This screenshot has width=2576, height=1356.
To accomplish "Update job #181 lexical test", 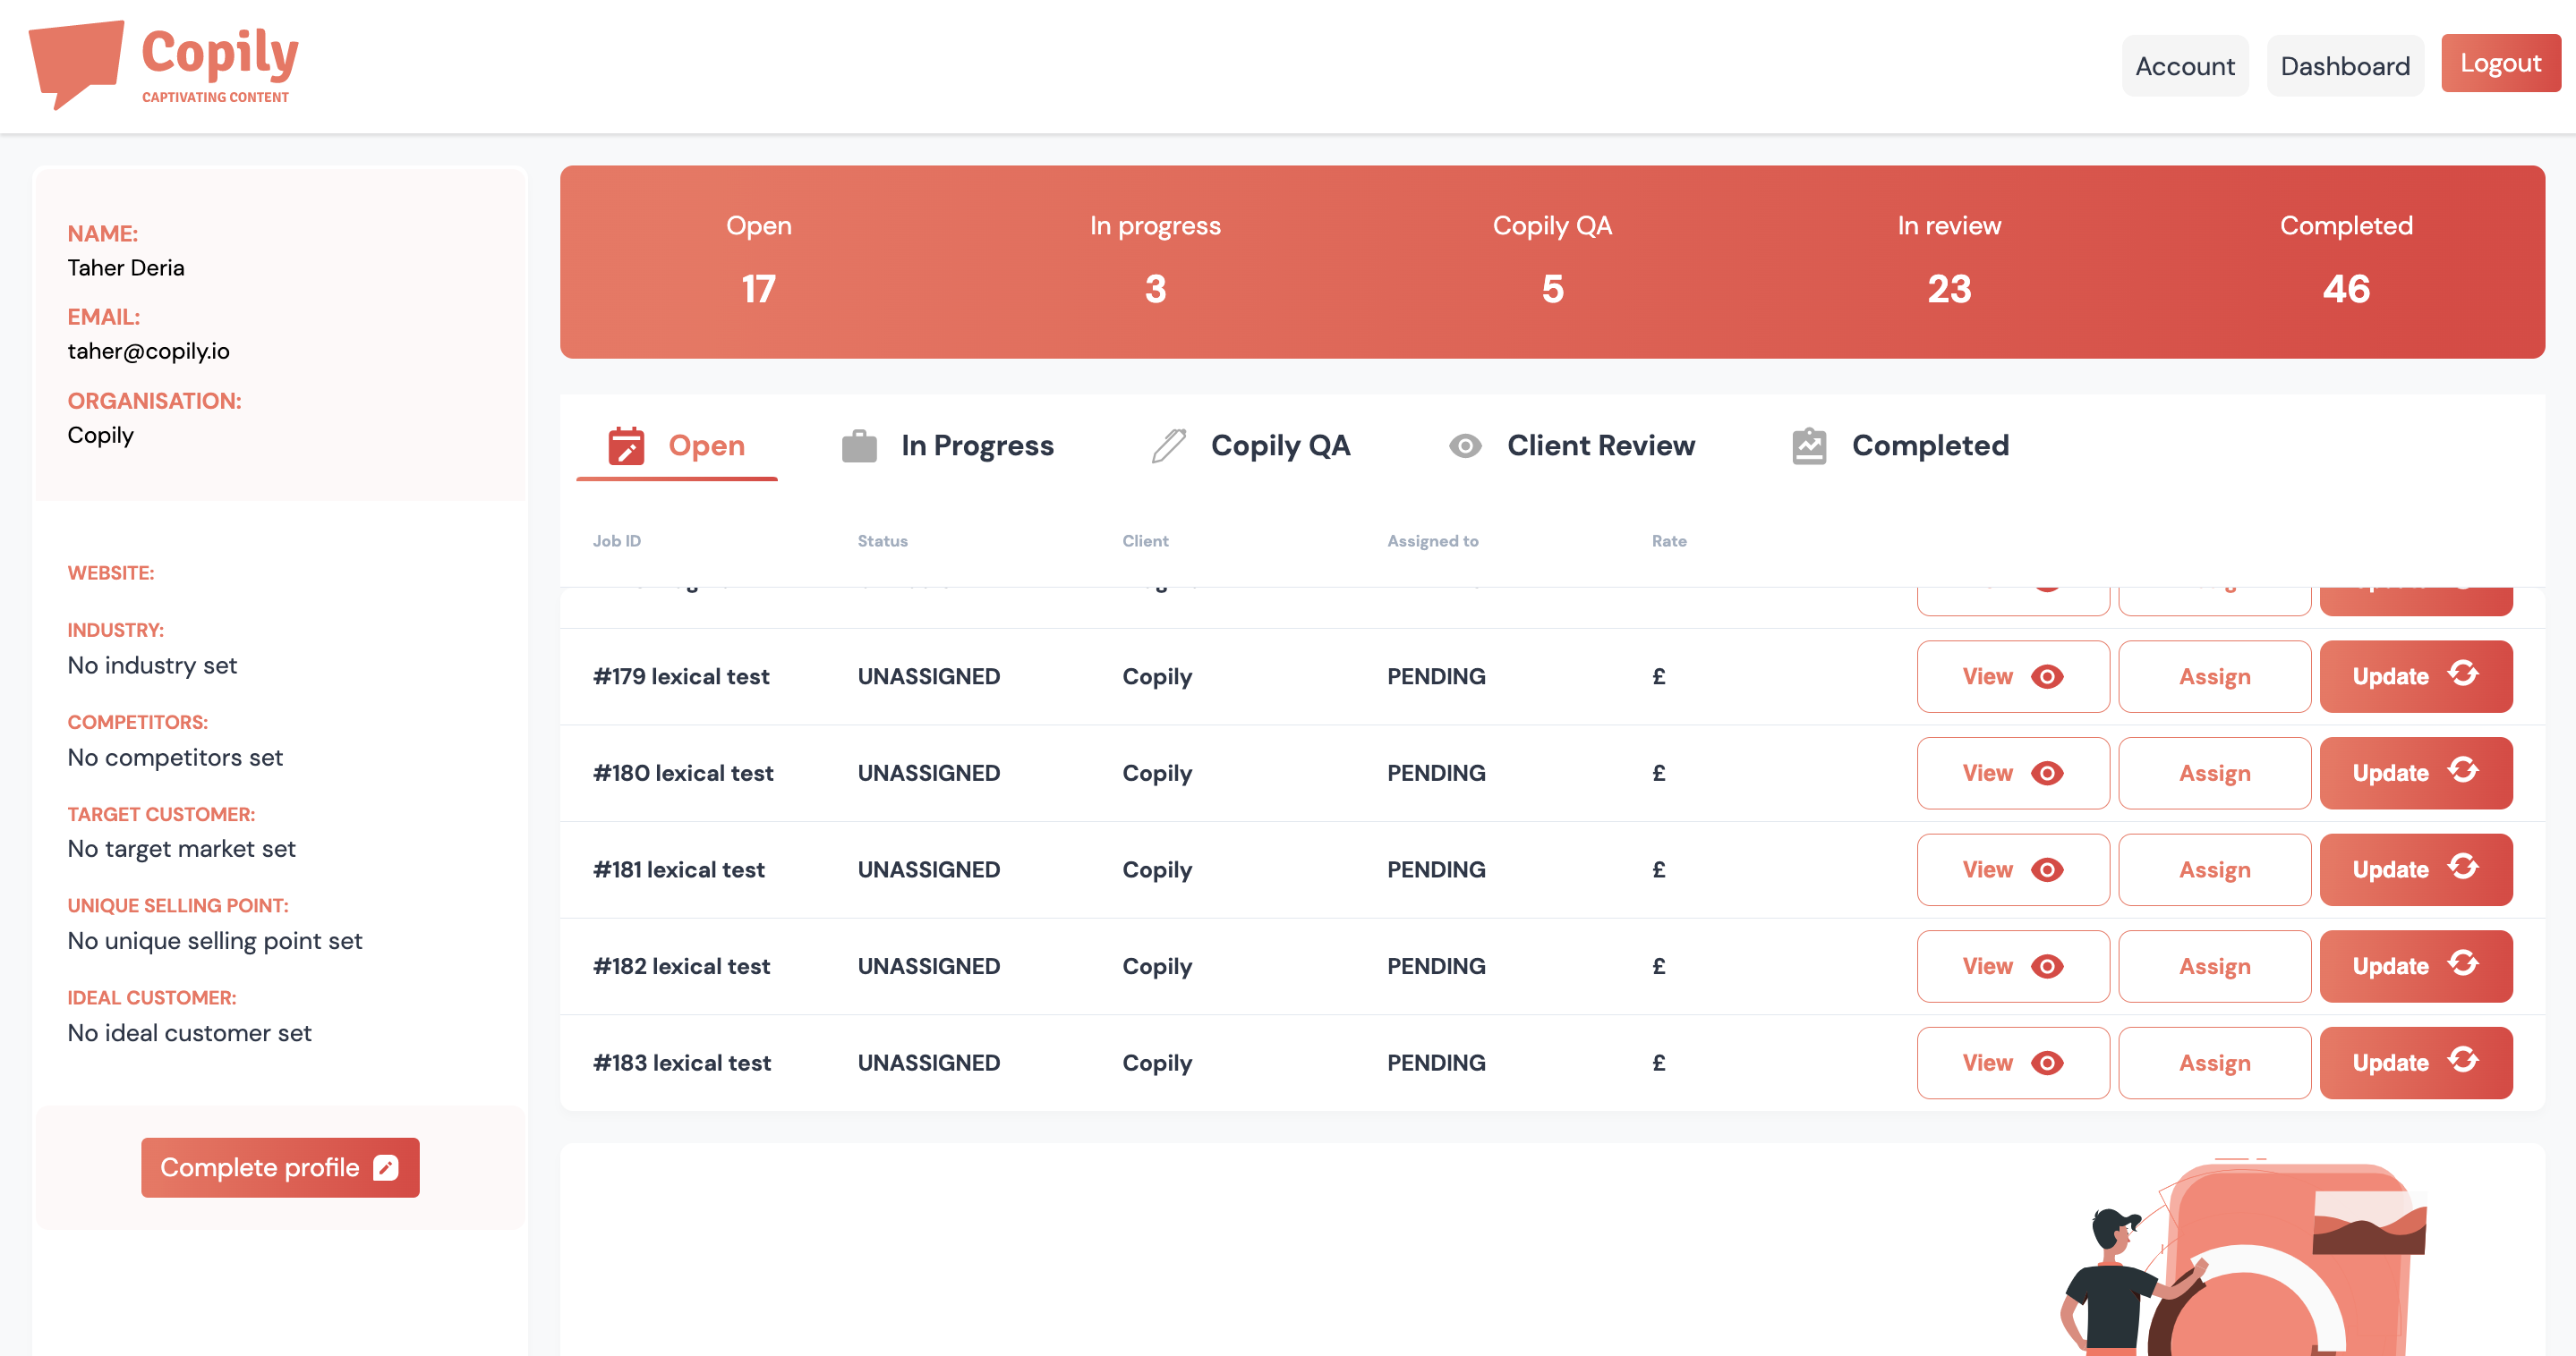I will tap(2416, 870).
